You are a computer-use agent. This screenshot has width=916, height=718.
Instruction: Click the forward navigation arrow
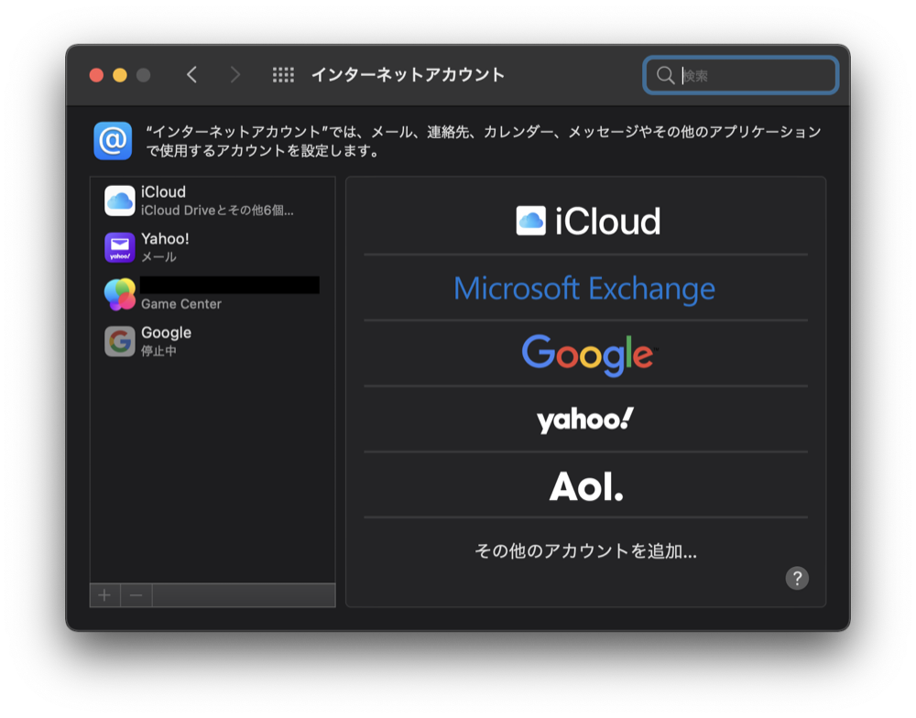pos(234,75)
